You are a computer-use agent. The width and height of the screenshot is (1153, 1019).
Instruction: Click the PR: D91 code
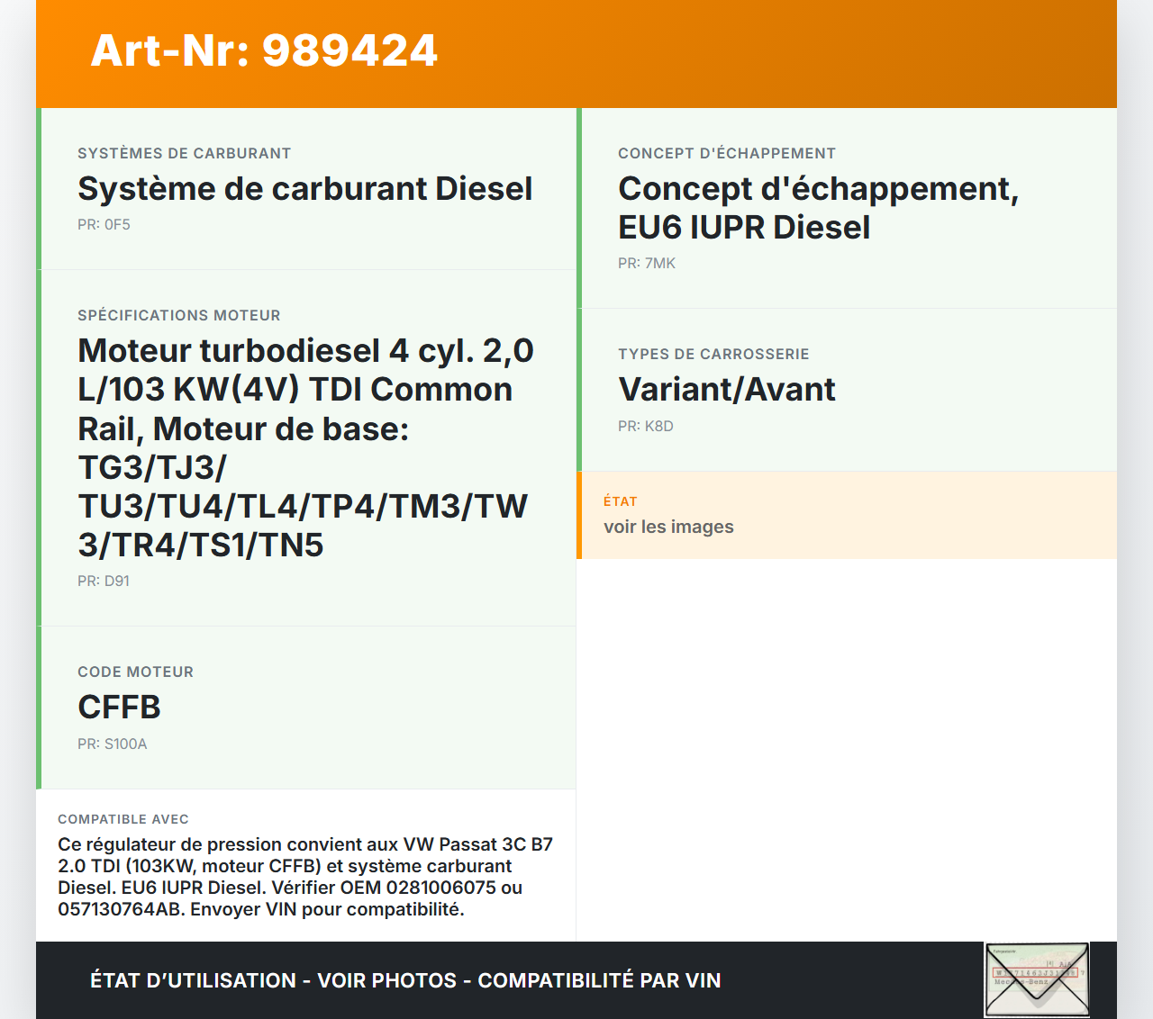(104, 582)
